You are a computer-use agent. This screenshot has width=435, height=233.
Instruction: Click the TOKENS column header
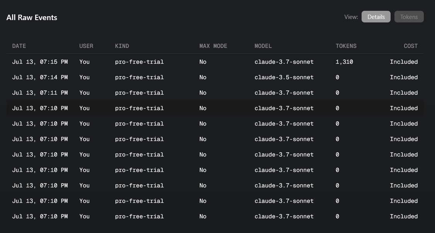pos(346,46)
